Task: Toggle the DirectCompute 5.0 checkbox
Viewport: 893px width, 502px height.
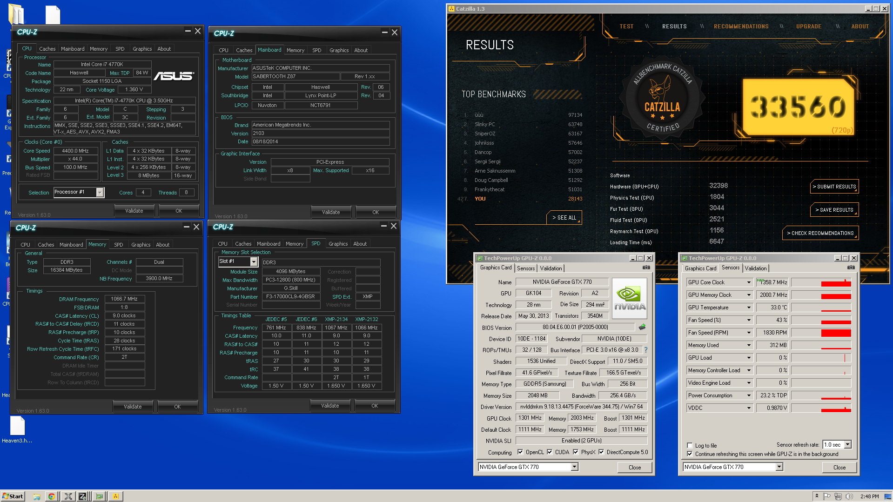Action: tap(601, 452)
